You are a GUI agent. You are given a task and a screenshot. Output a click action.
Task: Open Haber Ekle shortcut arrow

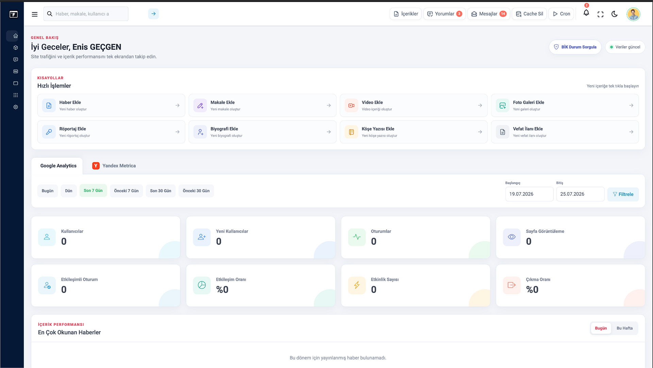(178, 106)
